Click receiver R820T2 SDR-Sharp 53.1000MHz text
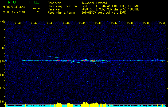168x107 pixels. pos(110,9)
